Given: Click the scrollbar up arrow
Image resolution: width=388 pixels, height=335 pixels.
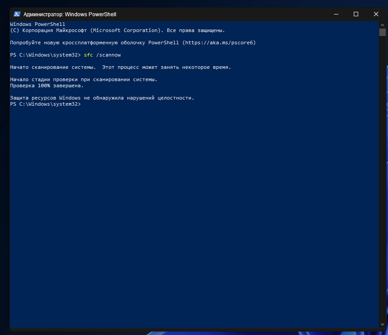Looking at the screenshot, I should pos(382,25).
